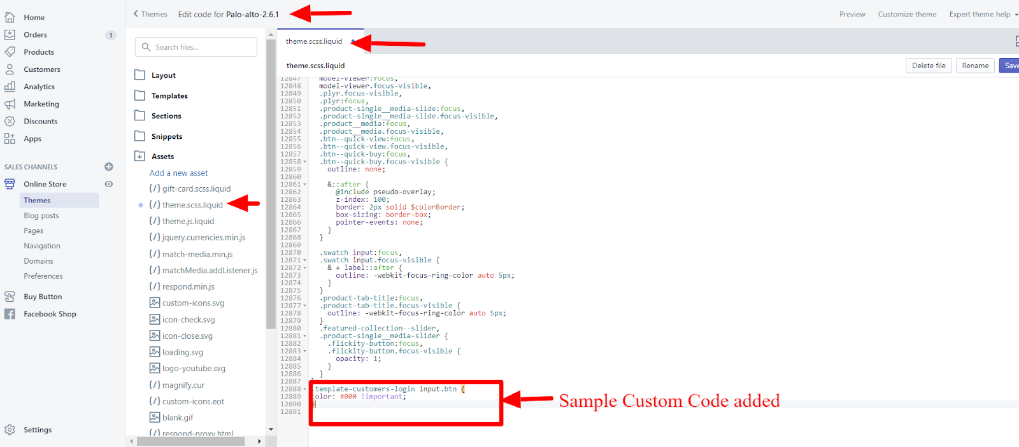Image resolution: width=1019 pixels, height=447 pixels.
Task: Fold code at line 12871
Action: (x=304, y=260)
